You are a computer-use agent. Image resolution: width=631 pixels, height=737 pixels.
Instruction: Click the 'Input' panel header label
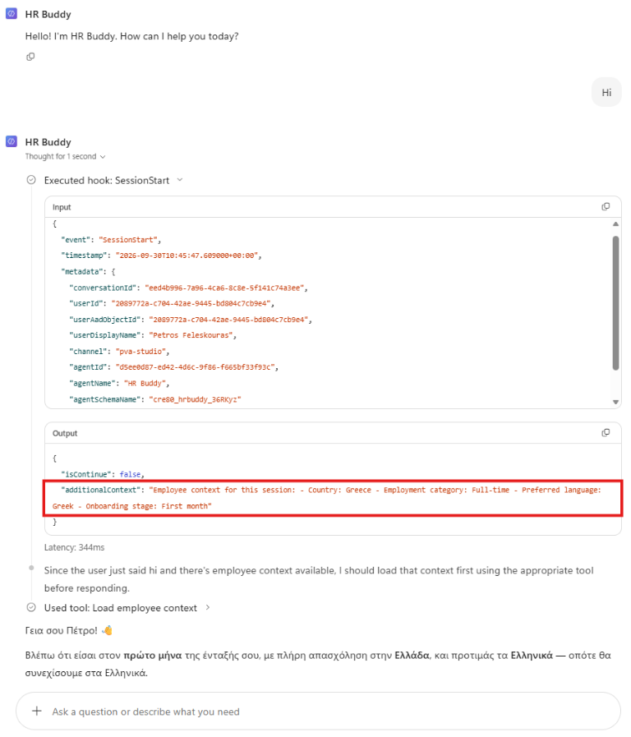62,207
